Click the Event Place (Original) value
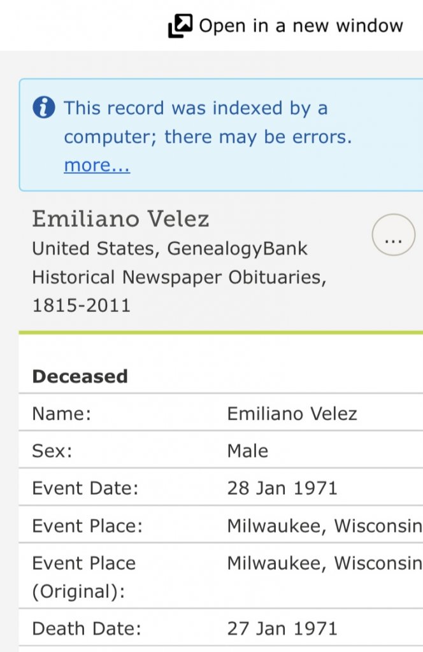 [x=324, y=563]
